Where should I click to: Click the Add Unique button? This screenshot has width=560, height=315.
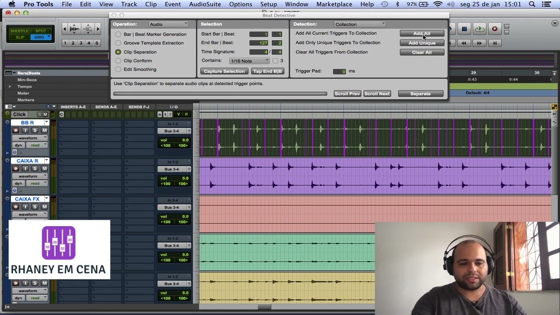(x=422, y=43)
